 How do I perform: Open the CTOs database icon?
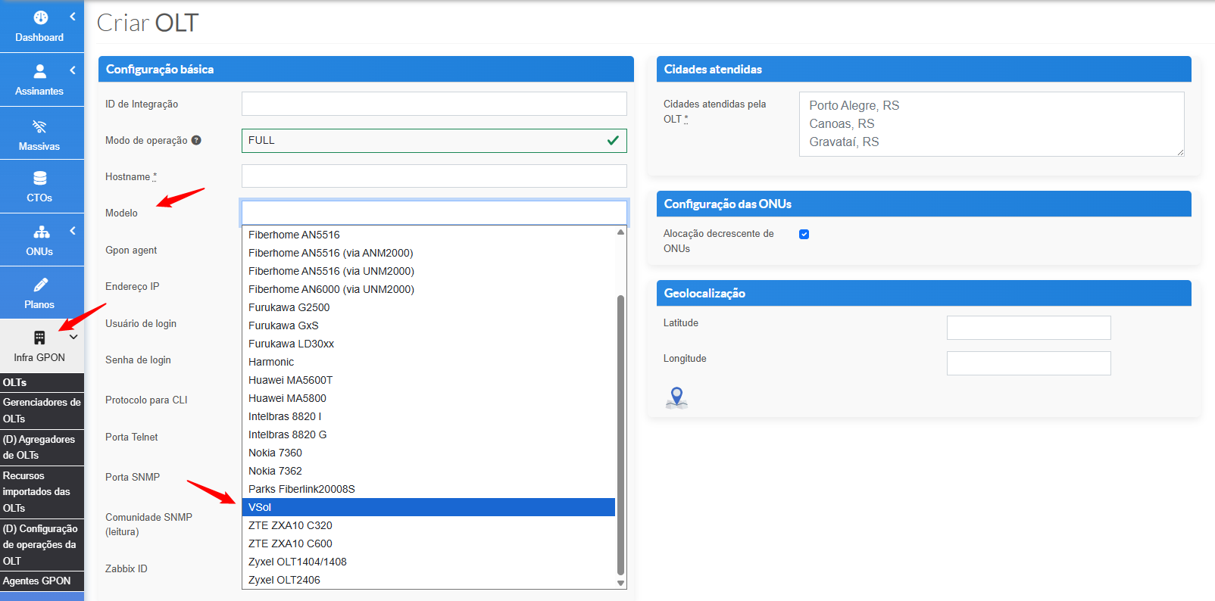[39, 178]
